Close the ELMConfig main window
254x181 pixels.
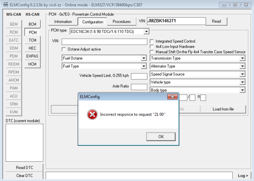coord(246,5)
